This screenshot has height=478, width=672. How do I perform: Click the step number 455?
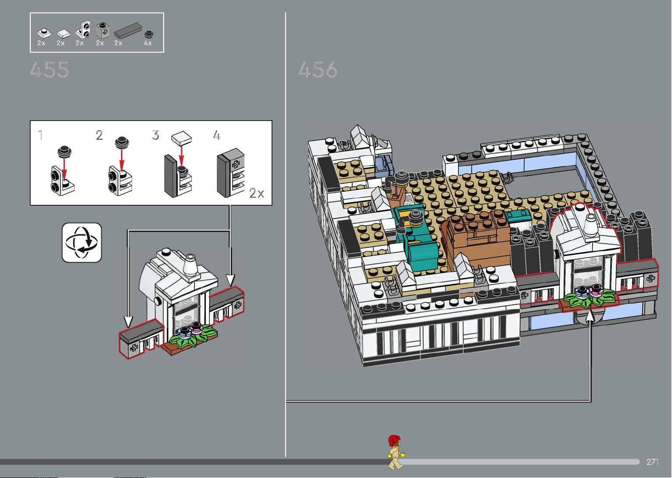[50, 70]
